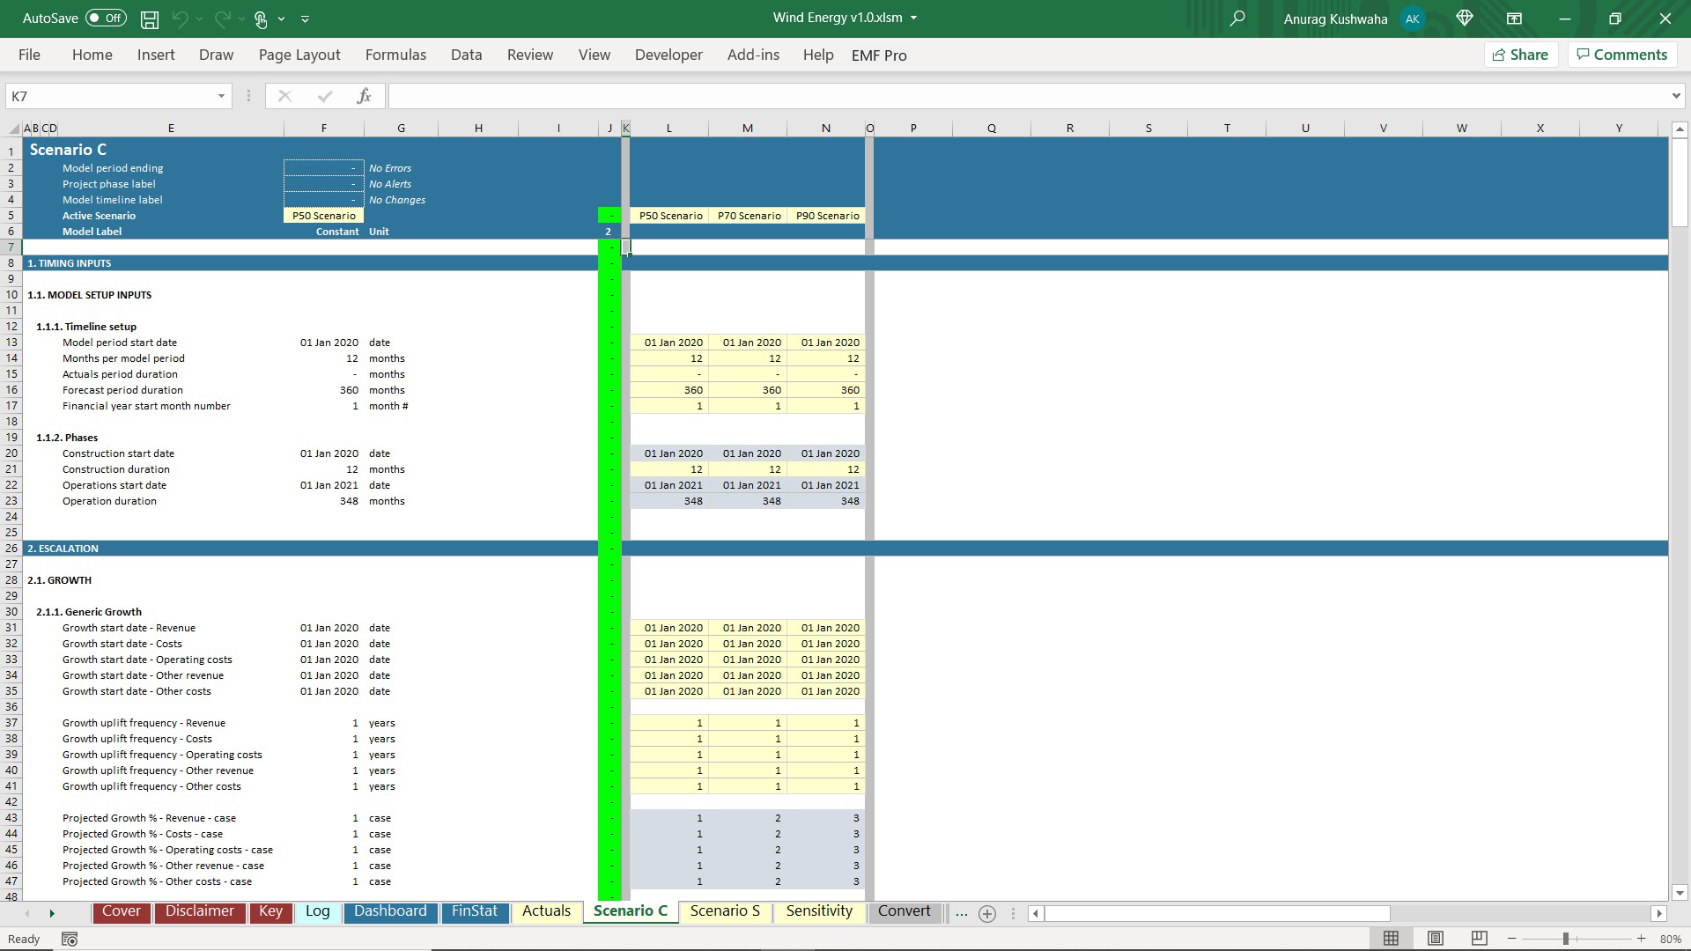Click the Active Scenario P50 Scenario cell

click(323, 216)
